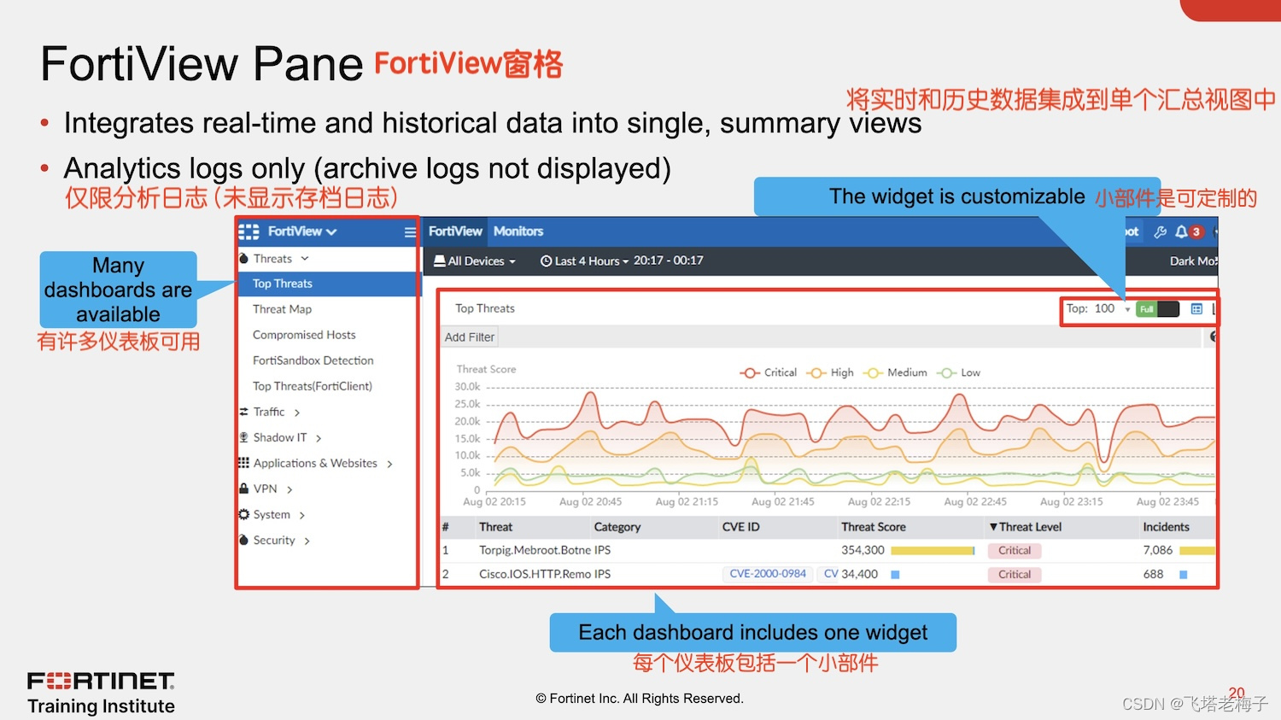Click the Aug 02 21:15 axis label
The image size is (1281, 720).
[687, 501]
